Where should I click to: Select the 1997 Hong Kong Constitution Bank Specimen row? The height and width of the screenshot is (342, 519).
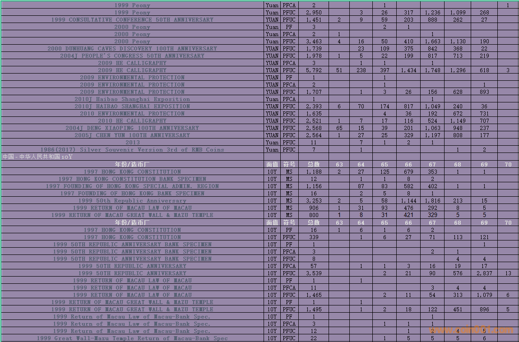tap(132, 179)
